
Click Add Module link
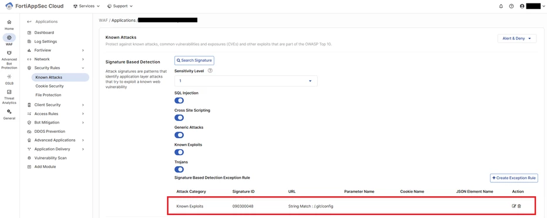(x=45, y=167)
